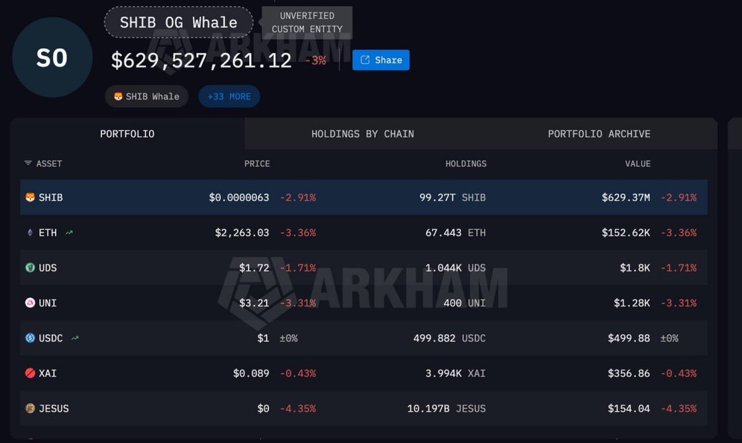Click the JESUS token icon
742x443 pixels.
(x=30, y=408)
